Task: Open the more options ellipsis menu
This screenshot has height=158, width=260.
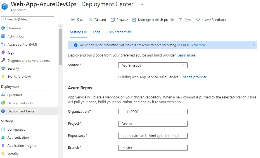Action: click(141, 4)
